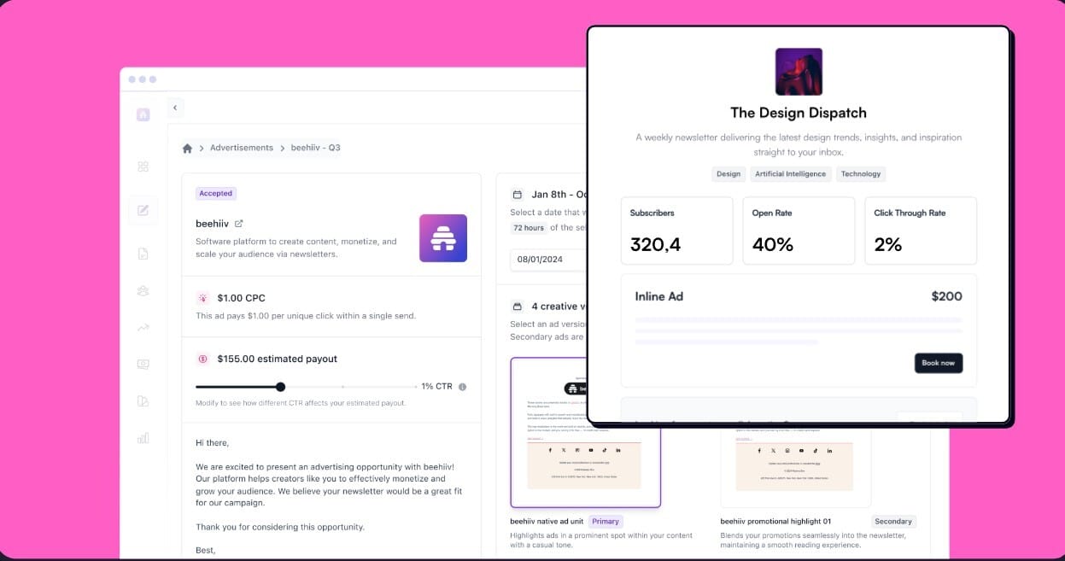Click the Accepted status badge
Image resolution: width=1065 pixels, height=561 pixels.
pos(215,194)
